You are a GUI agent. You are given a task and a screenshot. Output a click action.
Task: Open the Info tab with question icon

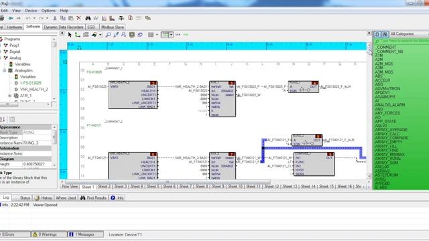(117, 198)
